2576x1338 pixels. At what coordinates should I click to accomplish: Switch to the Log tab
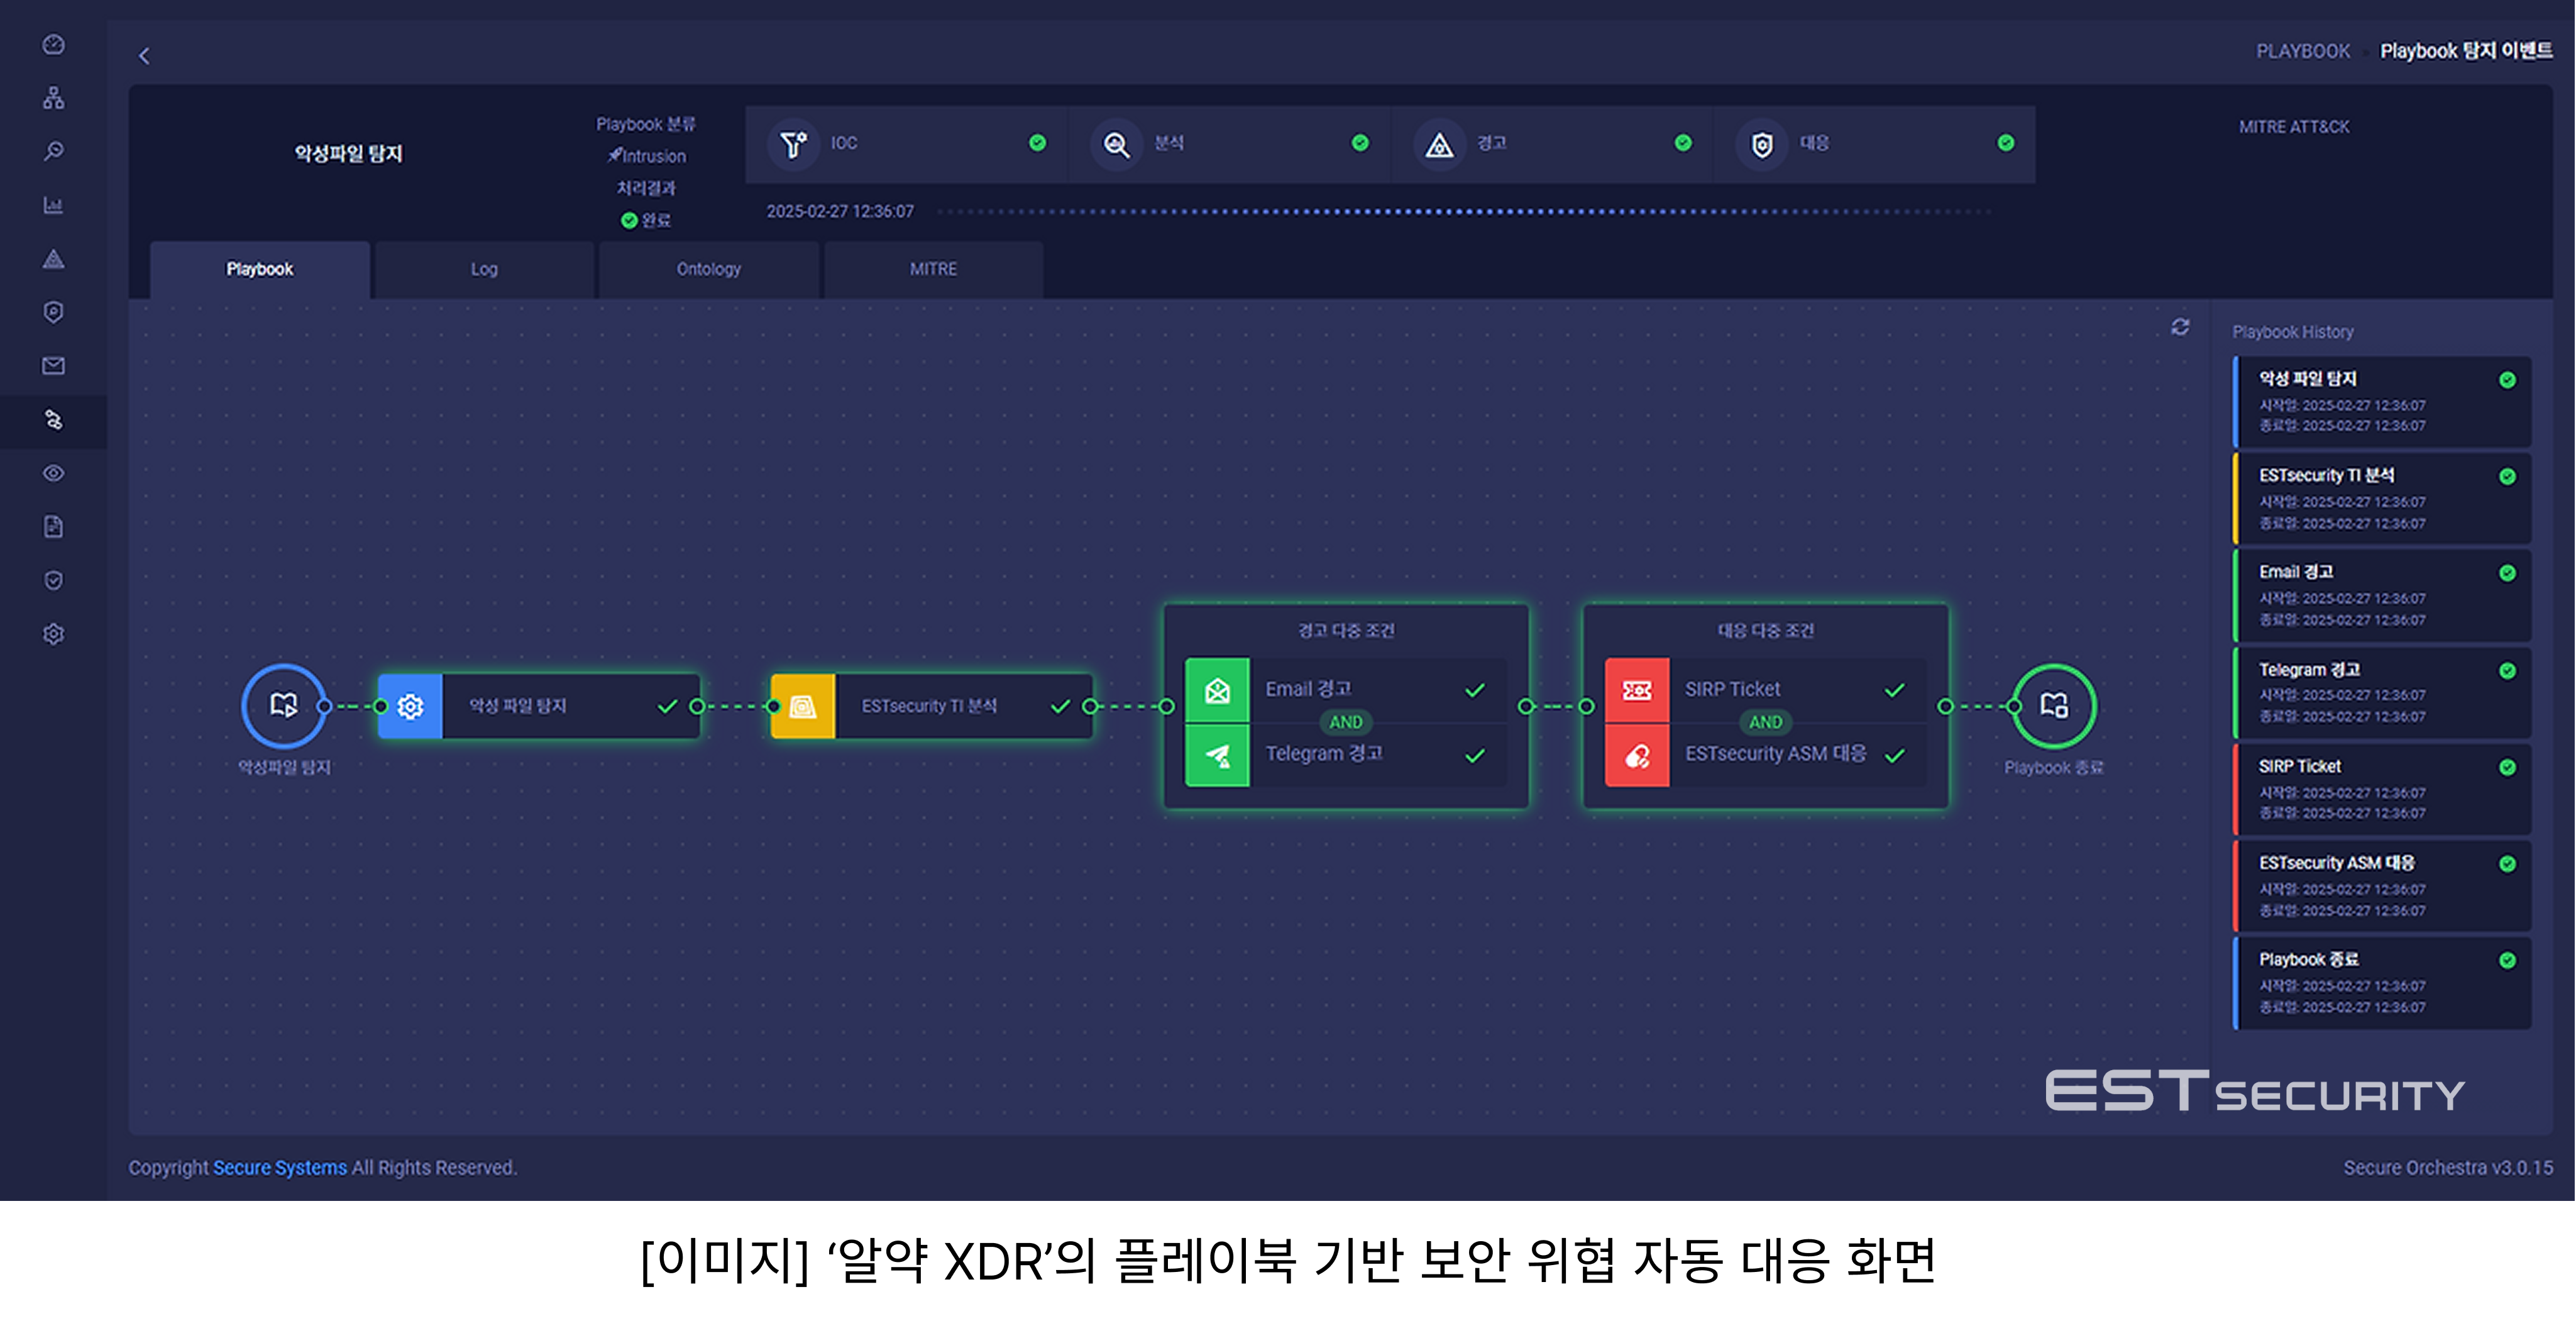484,269
